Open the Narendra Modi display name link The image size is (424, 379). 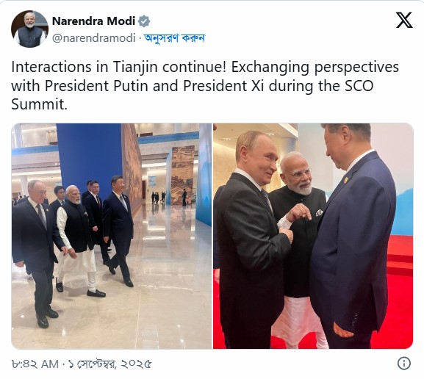pyautogui.click(x=93, y=21)
